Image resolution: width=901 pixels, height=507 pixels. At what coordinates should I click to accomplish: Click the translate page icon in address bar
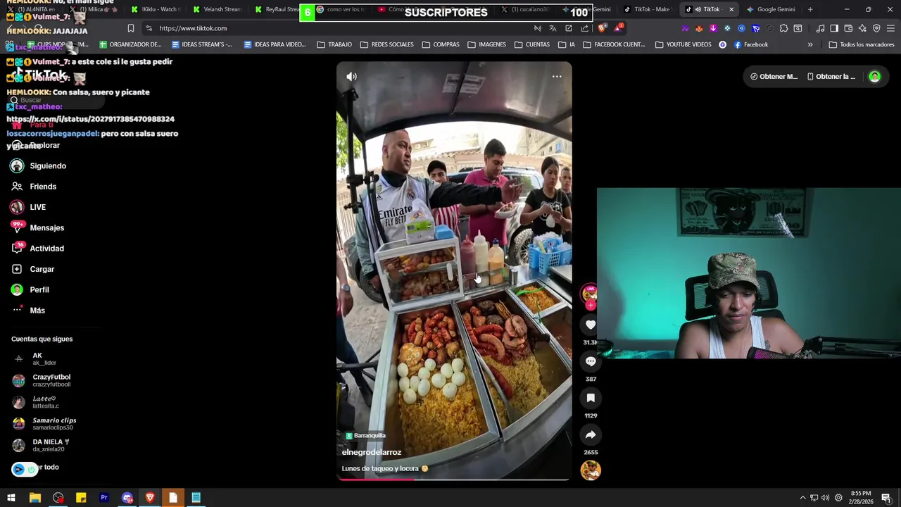tap(553, 28)
